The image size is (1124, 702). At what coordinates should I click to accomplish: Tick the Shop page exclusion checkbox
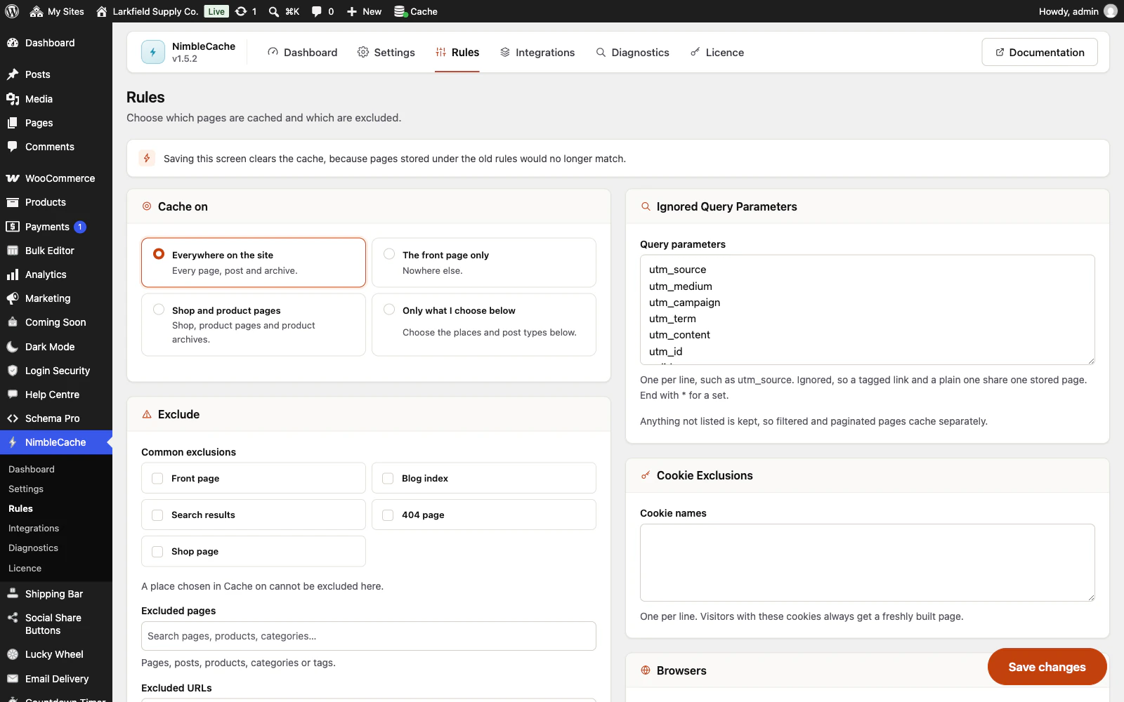[157, 551]
